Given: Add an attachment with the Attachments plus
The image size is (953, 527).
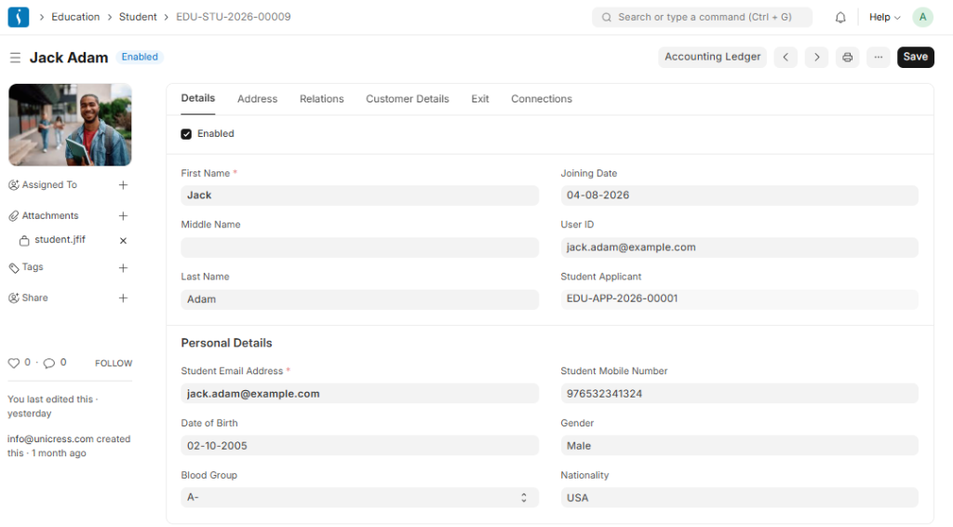Looking at the screenshot, I should point(123,216).
